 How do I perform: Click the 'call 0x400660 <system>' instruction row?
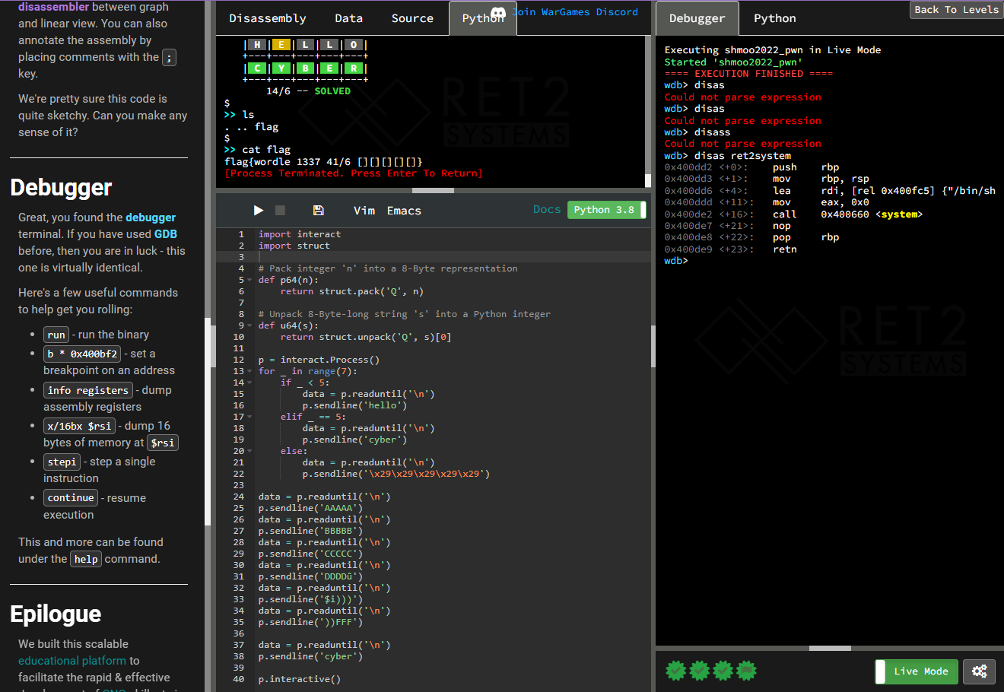[793, 214]
